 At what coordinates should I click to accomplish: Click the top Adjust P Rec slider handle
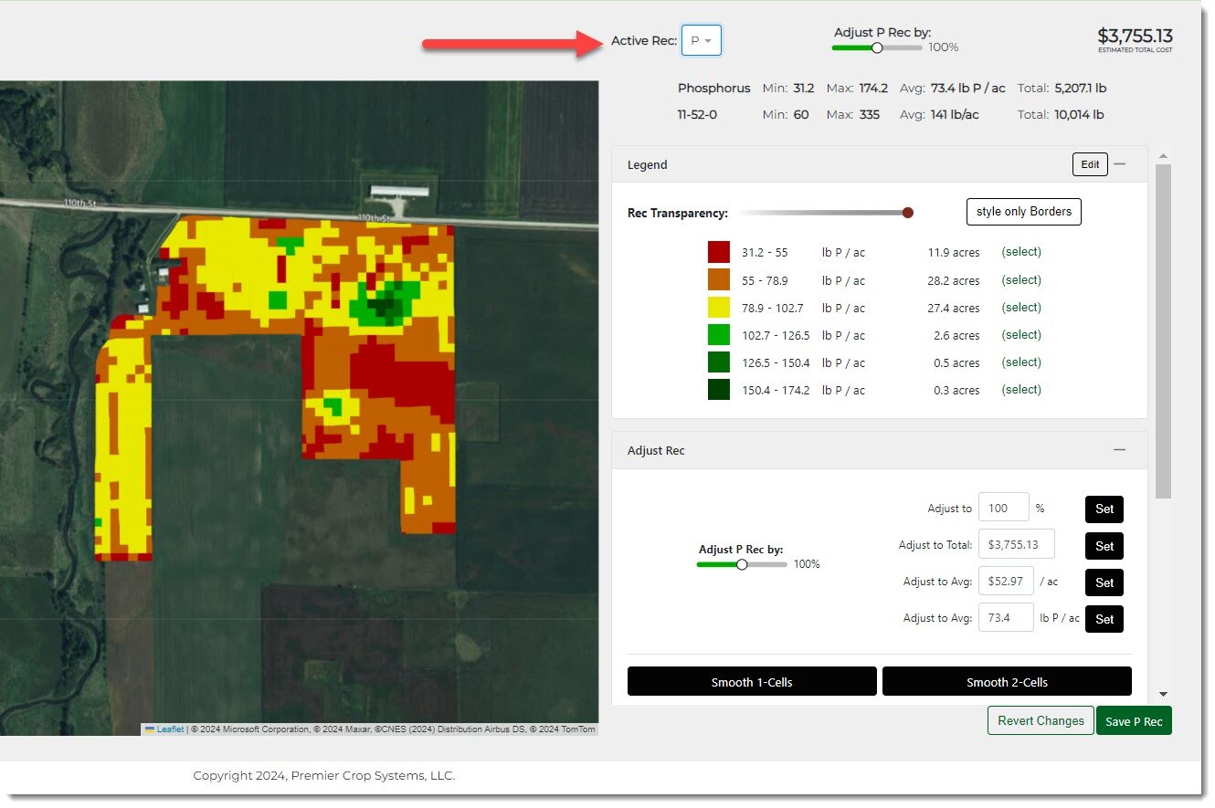click(877, 47)
